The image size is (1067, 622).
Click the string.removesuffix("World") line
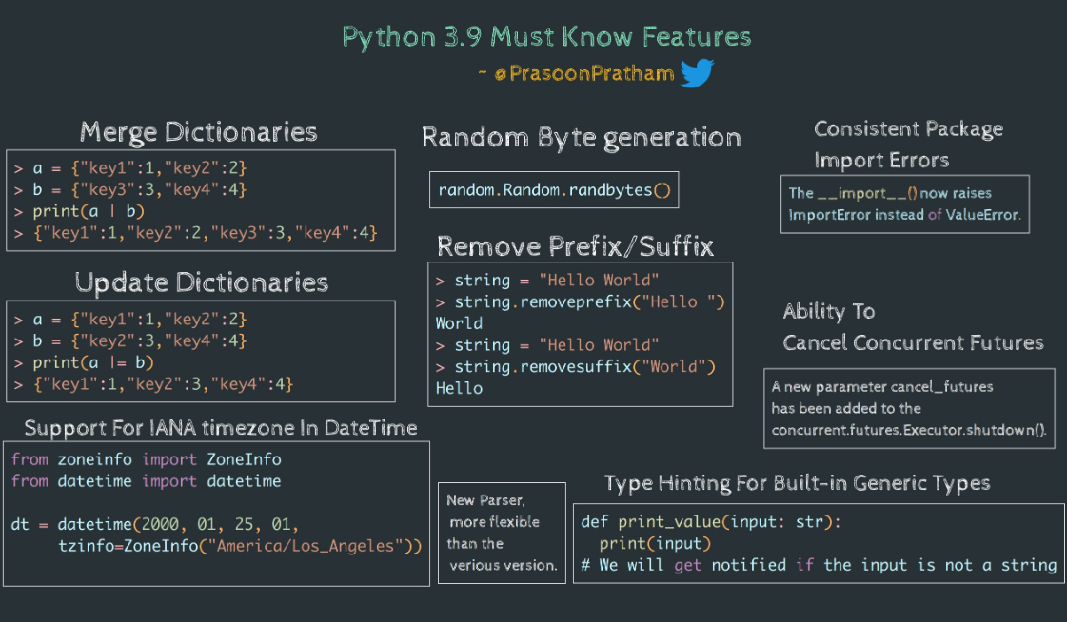[583, 366]
